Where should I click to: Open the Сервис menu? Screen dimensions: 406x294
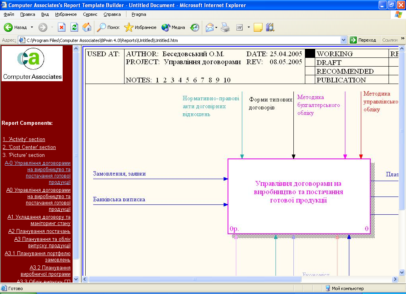click(x=90, y=14)
